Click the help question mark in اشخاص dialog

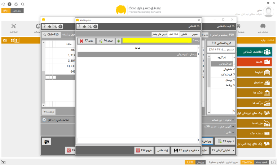pos(79,26)
